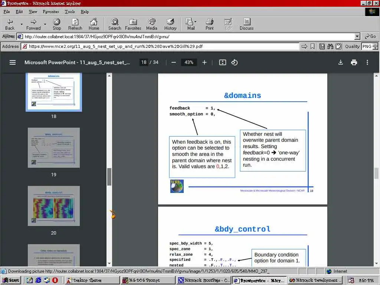Click the PDF page number box
This screenshot has height=285, width=380.
point(144,62)
